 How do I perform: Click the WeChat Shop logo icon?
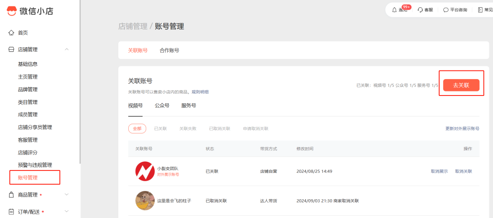12,11
